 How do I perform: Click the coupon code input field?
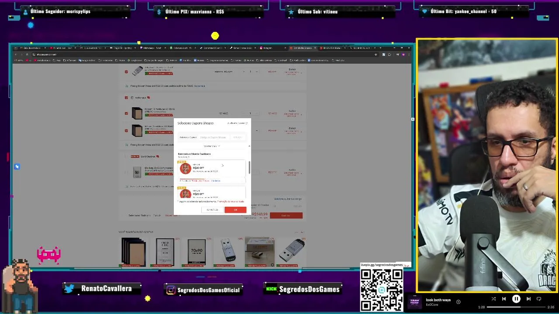(x=214, y=137)
